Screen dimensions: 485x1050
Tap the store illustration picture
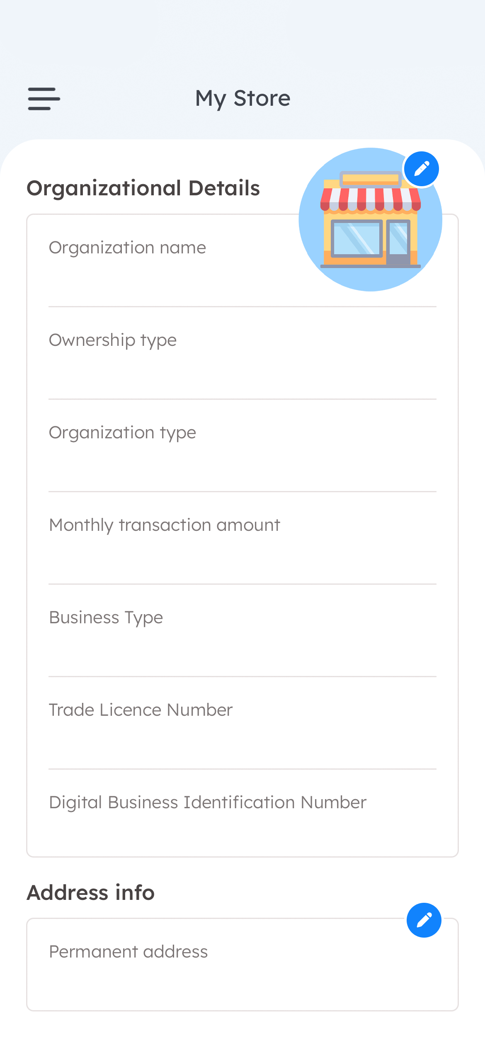pos(370,219)
